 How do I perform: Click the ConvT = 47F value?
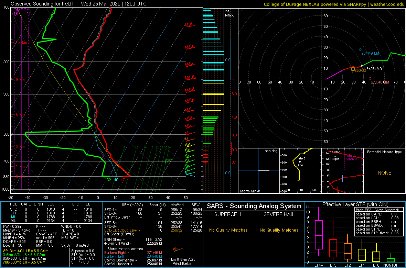tap(46, 234)
